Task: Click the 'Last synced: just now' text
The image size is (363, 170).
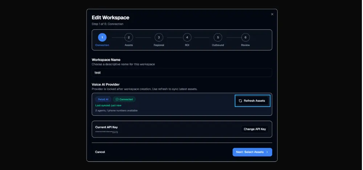Action: (x=108, y=105)
